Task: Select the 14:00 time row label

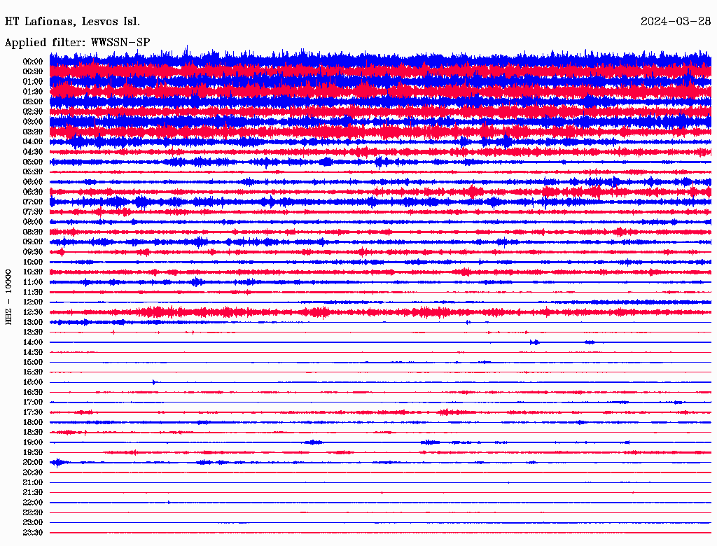Action: click(33, 342)
